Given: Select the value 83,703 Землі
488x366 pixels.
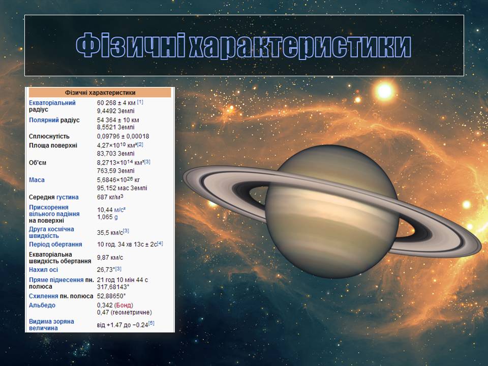Looking at the screenshot, I should coord(116,154).
